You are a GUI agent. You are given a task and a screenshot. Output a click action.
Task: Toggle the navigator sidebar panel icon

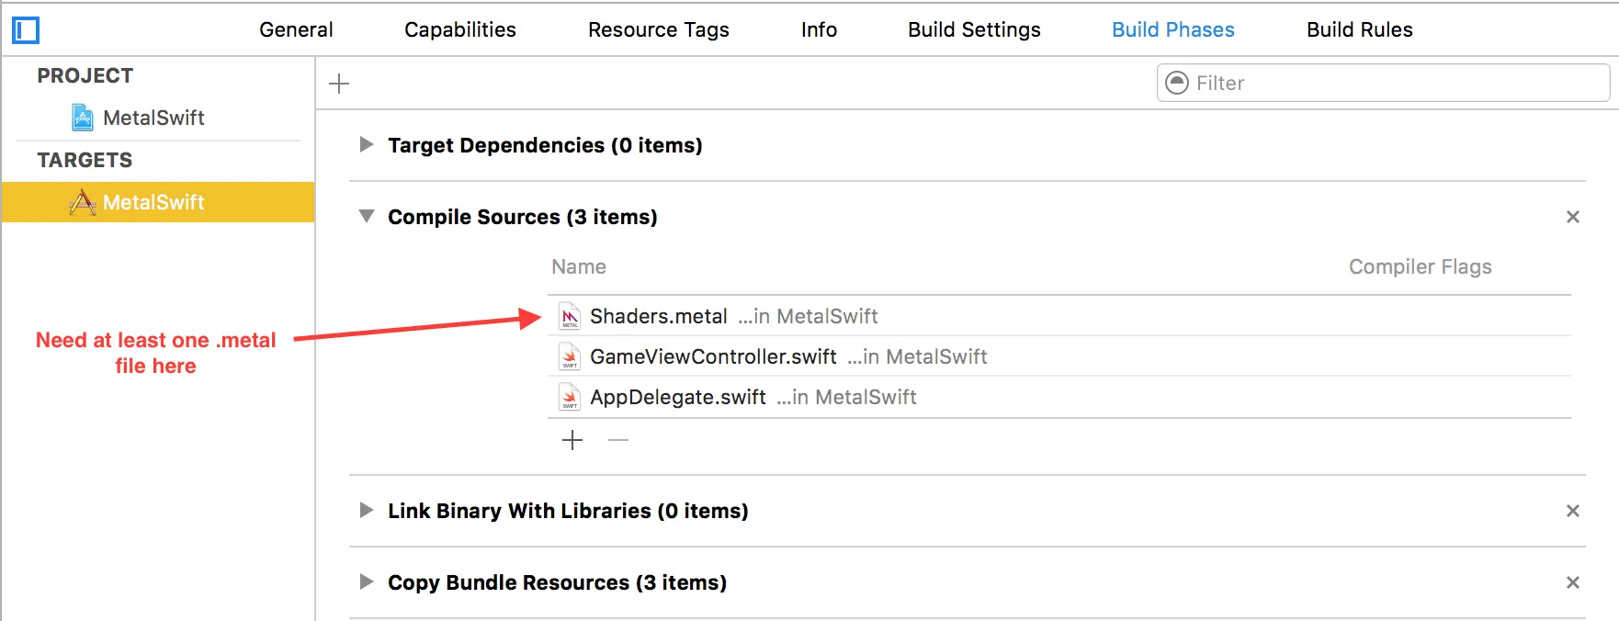(26, 30)
